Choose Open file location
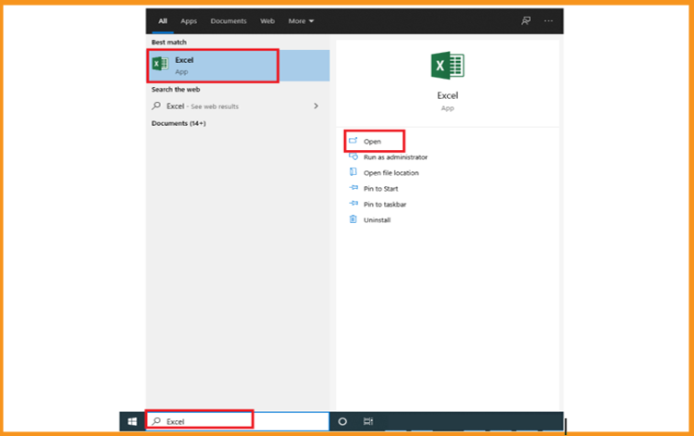Viewport: 694px width, 436px height. 390,173
